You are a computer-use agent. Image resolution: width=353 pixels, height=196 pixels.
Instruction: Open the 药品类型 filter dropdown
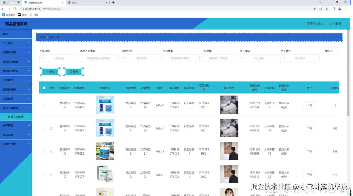[181, 58]
